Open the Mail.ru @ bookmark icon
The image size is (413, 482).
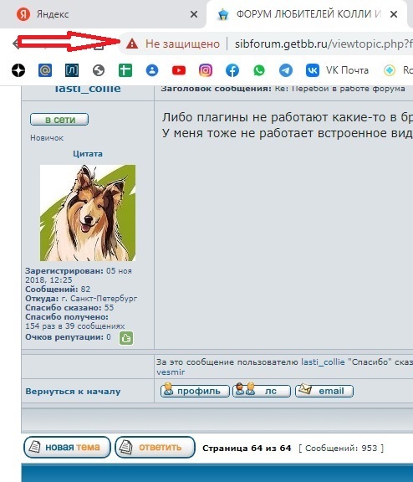[45, 70]
